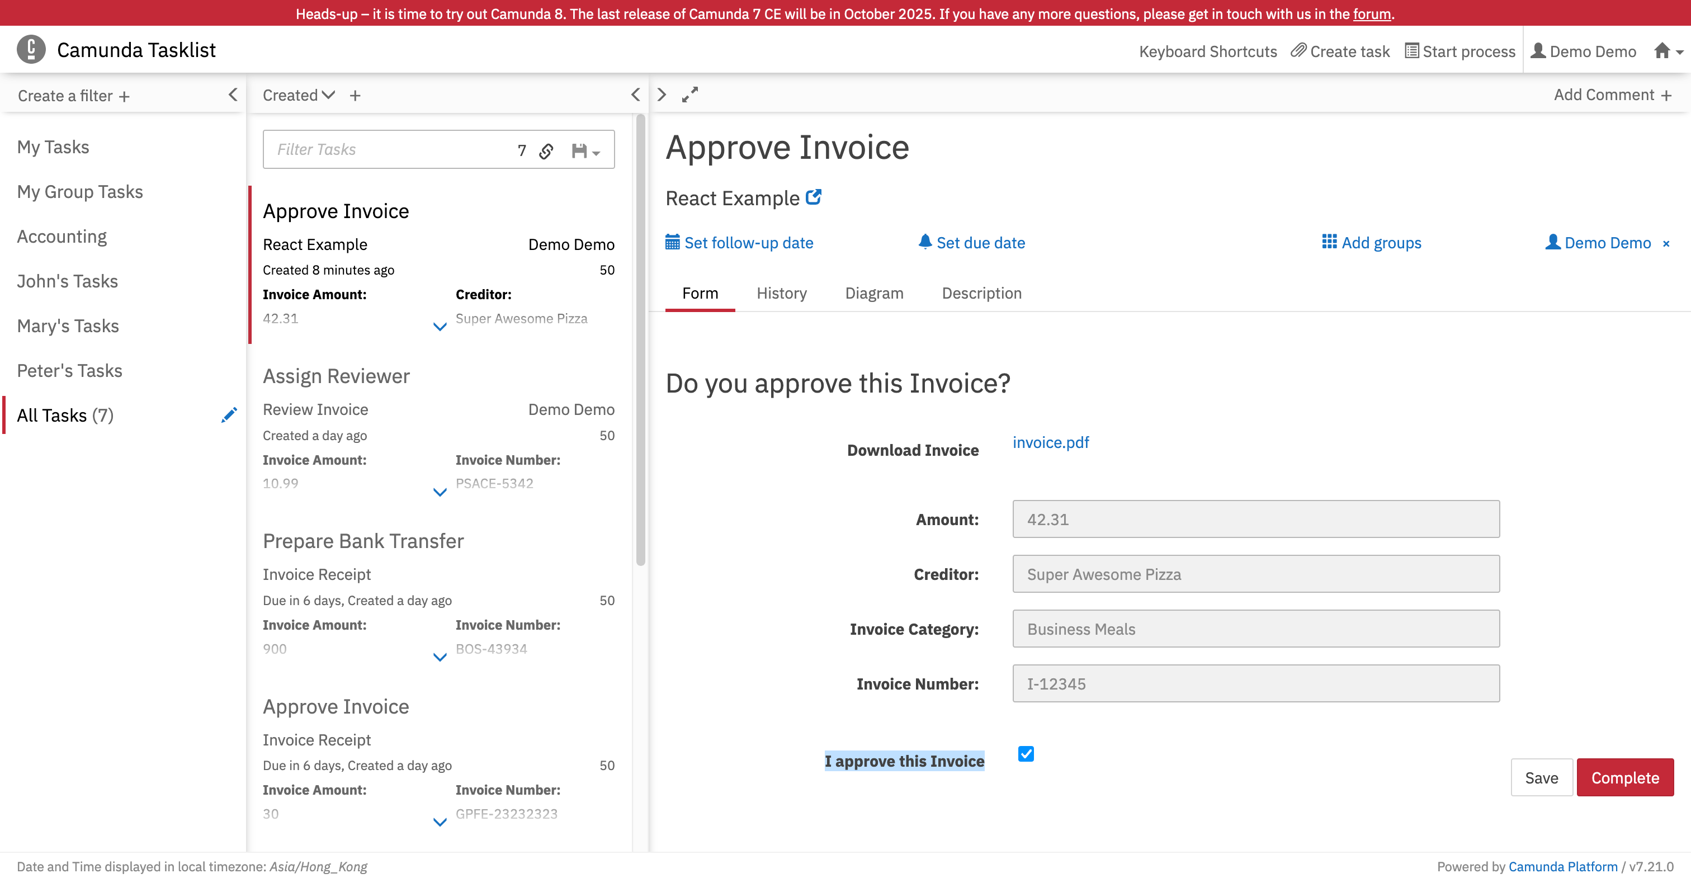
Task: Click the task list vertical scrollbar
Action: (640, 342)
